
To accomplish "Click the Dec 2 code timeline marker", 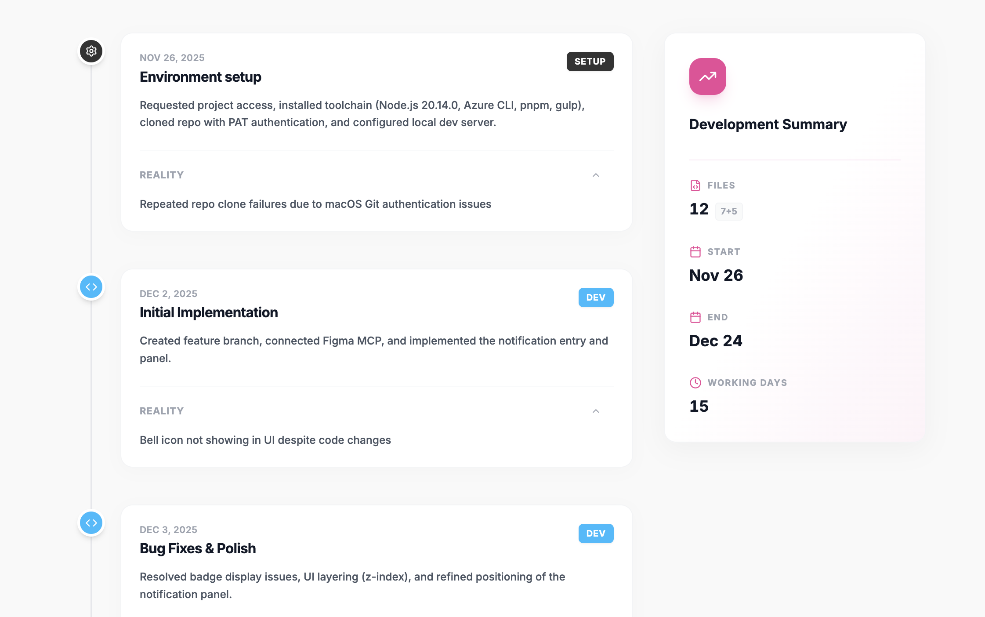I will pyautogui.click(x=91, y=287).
